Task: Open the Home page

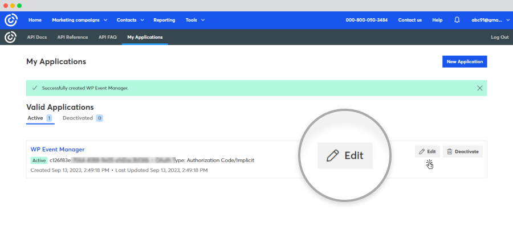Action: pos(35,20)
